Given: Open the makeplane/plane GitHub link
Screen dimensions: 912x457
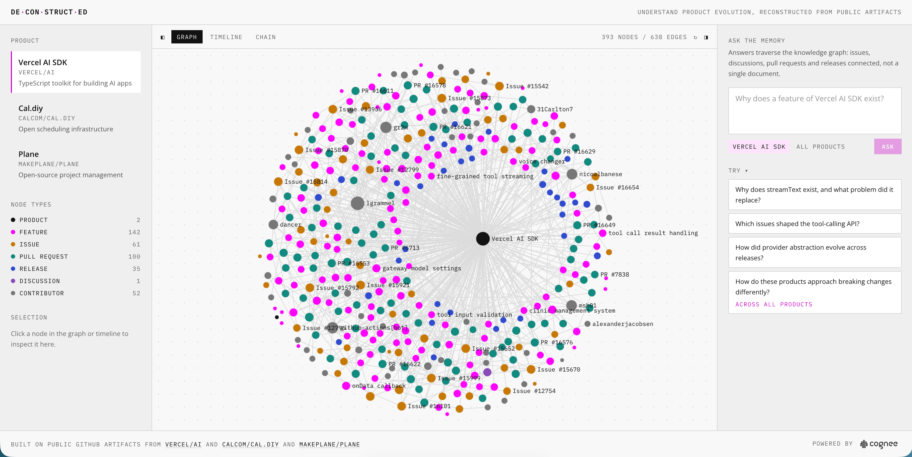Looking at the screenshot, I should pos(329,444).
